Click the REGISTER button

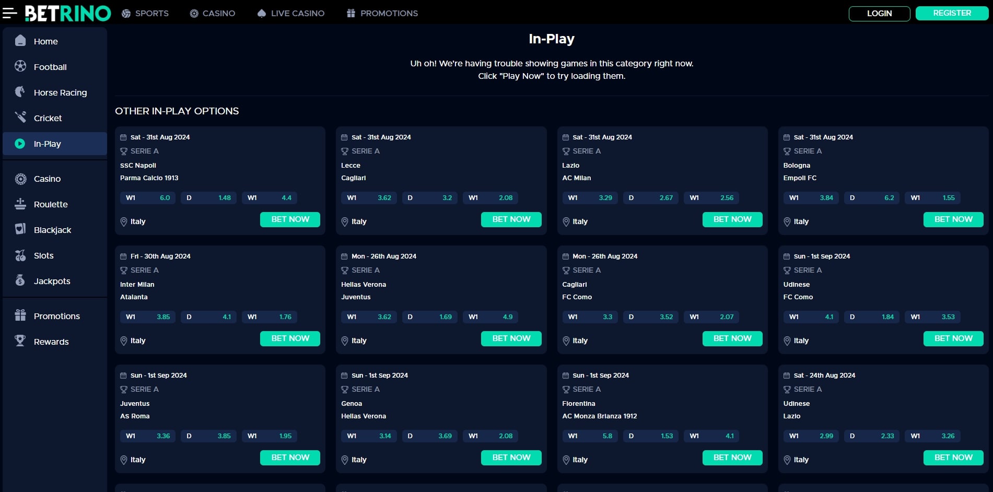click(x=952, y=13)
